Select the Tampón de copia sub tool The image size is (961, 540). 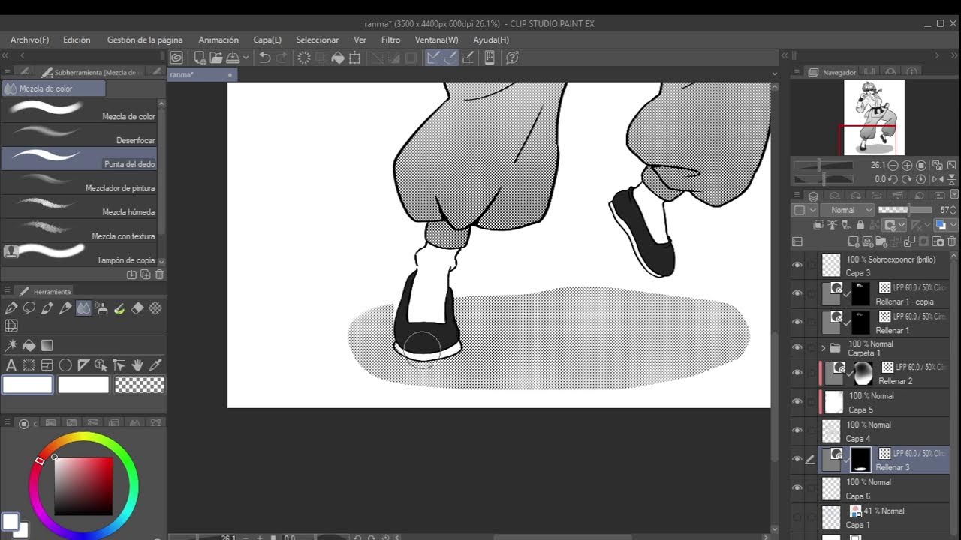[x=83, y=254]
